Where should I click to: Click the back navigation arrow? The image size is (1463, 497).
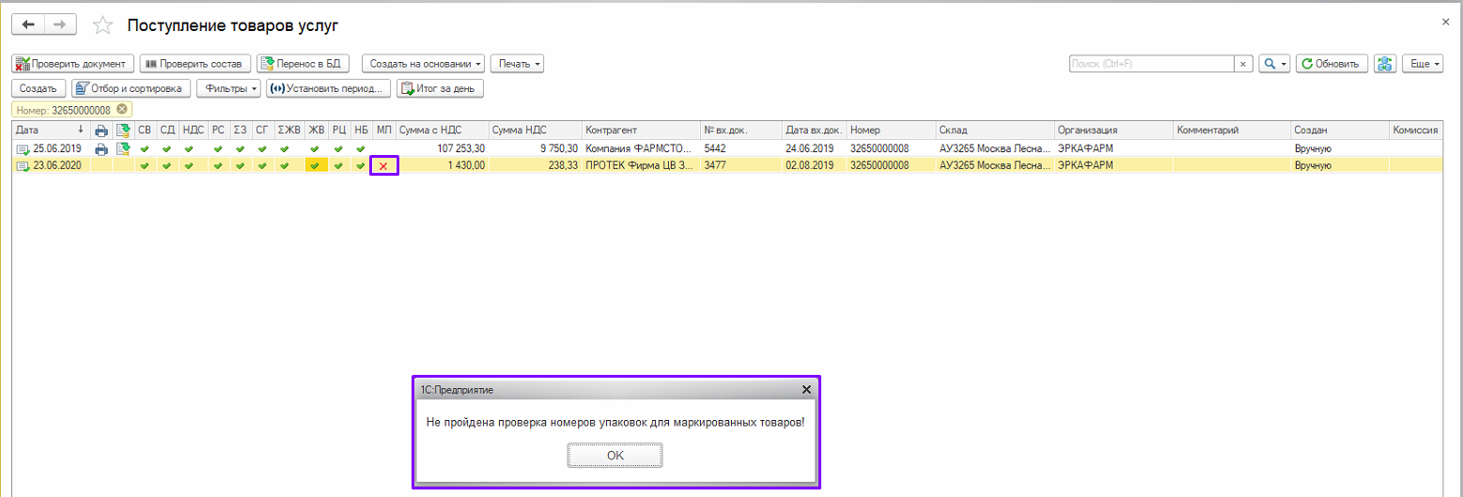tap(27, 24)
